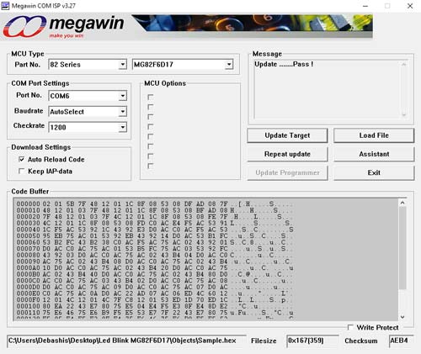Click the Message box scroll down arrow
This screenshot has height=354, width=421.
[x=404, y=114]
